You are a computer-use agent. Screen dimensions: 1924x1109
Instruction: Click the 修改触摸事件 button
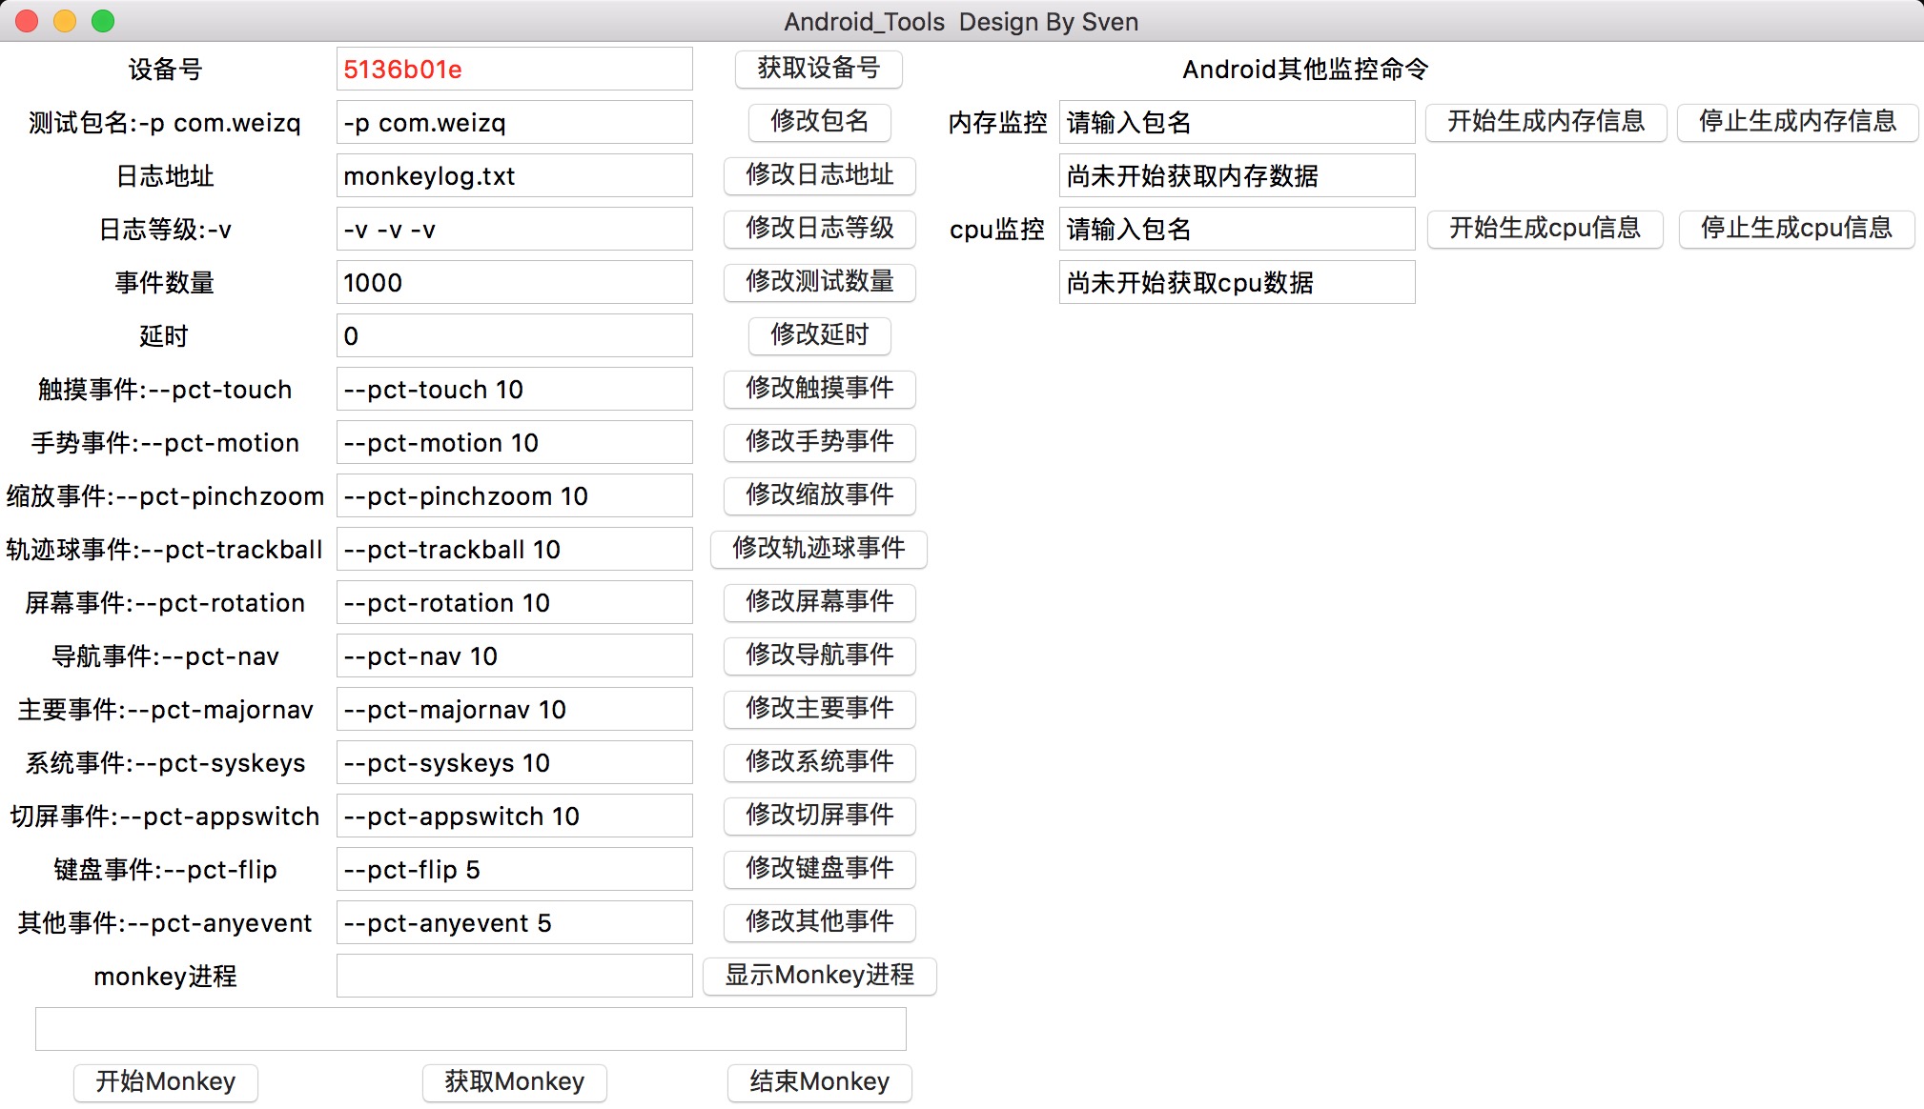click(819, 389)
